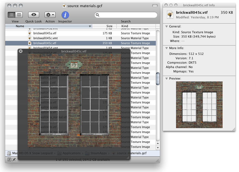Click the Mipmaps Yes value
239x172 pixels.
[191, 71]
